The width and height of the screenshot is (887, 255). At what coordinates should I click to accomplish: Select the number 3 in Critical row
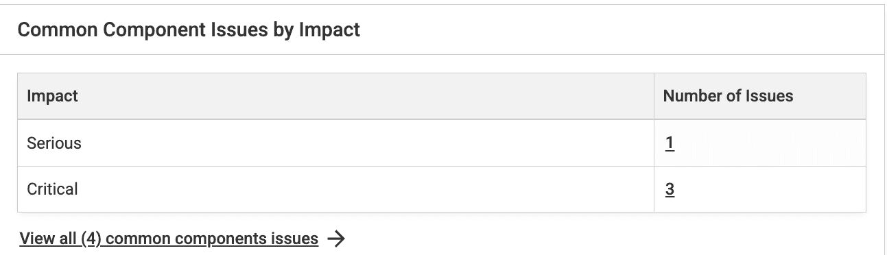point(670,189)
